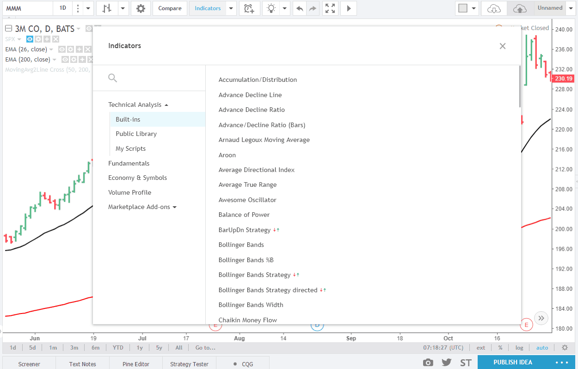Toggle visibility eye of SPX overlay
The height and width of the screenshot is (369, 578).
click(30, 39)
